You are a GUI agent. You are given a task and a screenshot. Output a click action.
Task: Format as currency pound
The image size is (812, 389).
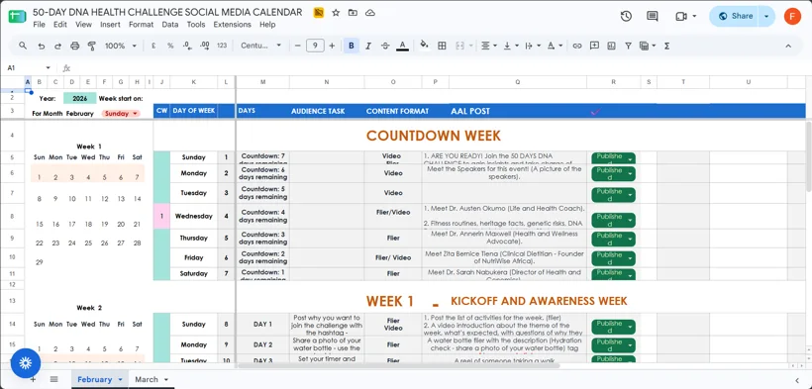(153, 46)
